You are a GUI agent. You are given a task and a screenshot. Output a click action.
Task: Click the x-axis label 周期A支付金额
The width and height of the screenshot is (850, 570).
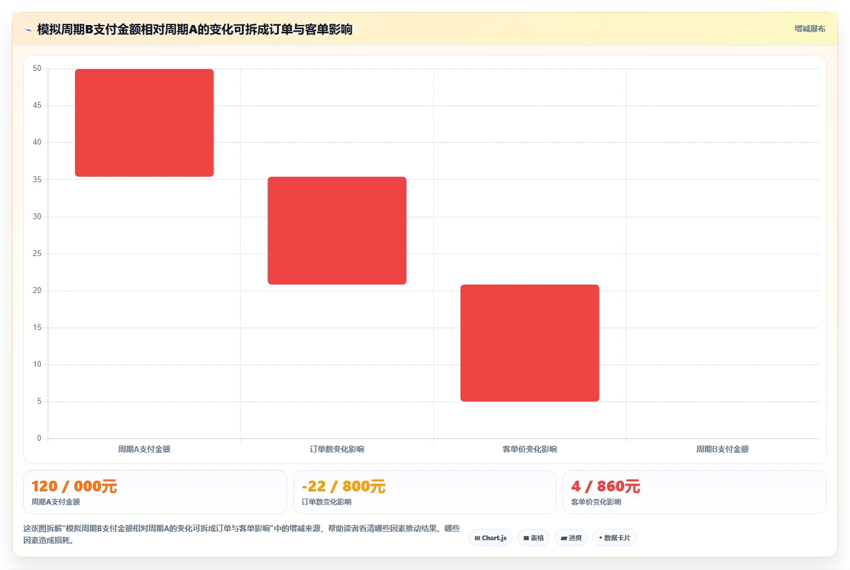144,449
